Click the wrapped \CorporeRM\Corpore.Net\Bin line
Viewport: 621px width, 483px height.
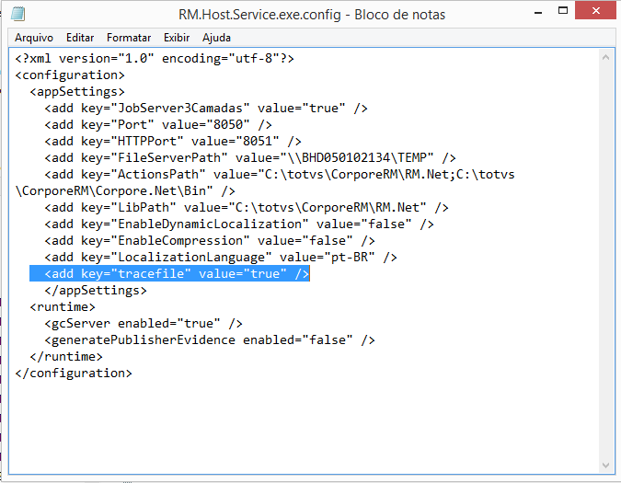125,191
